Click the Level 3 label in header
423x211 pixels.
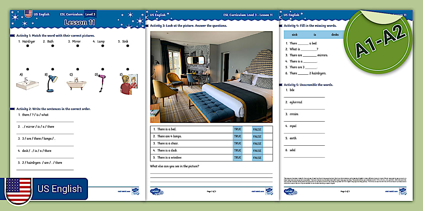click(90, 14)
